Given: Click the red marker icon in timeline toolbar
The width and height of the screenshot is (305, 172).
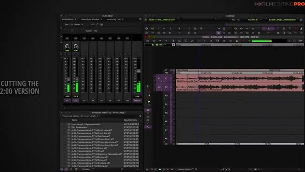Looking at the screenshot, I should (243, 41).
